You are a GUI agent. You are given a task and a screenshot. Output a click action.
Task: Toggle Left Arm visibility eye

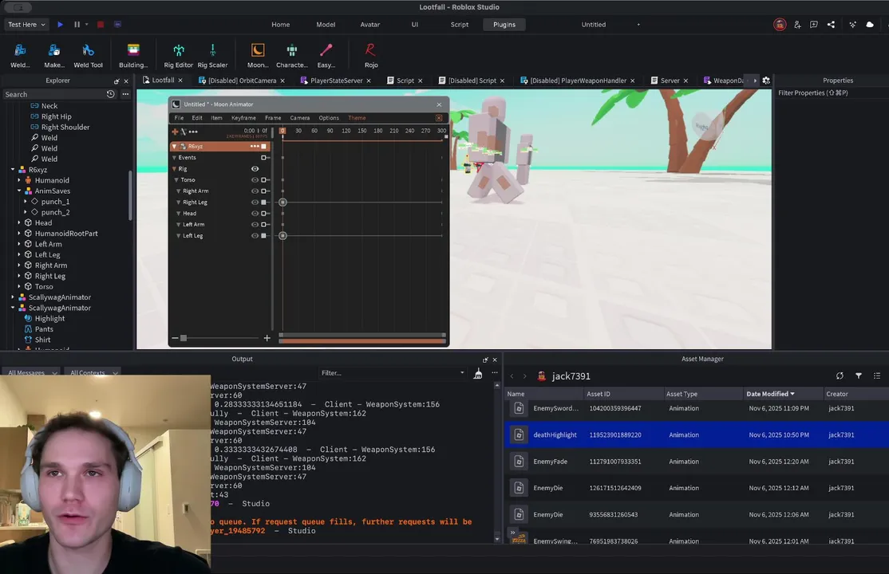point(255,224)
